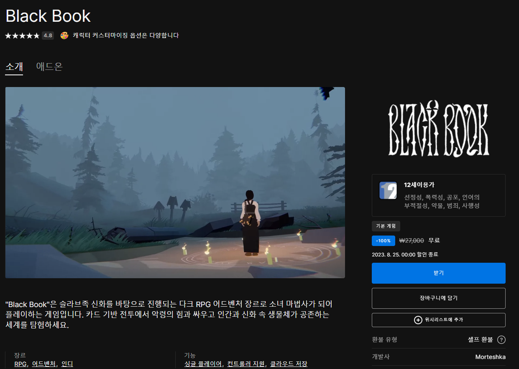Open the 인디 genre link
519x369 pixels.
pos(67,364)
